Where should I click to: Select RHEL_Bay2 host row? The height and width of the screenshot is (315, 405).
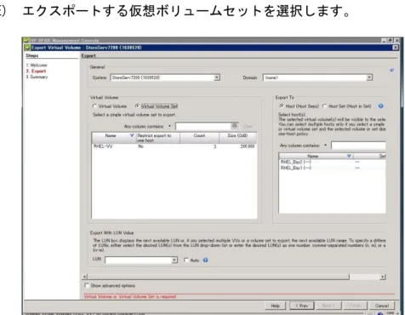(x=333, y=162)
